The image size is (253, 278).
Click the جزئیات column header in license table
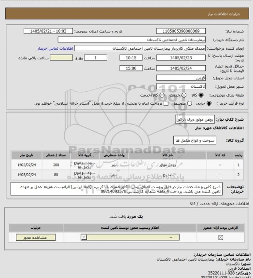[x=36, y=228]
